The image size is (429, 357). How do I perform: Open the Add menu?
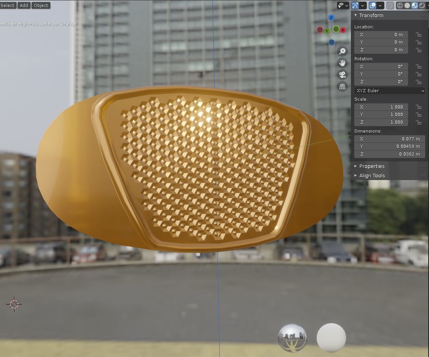(x=24, y=5)
